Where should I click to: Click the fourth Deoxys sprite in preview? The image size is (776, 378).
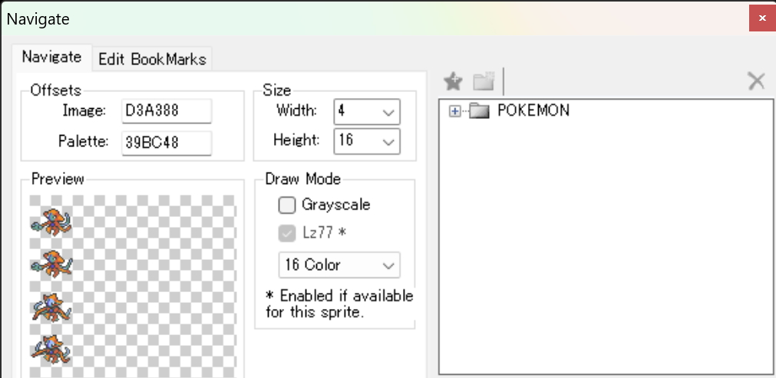tap(51, 350)
